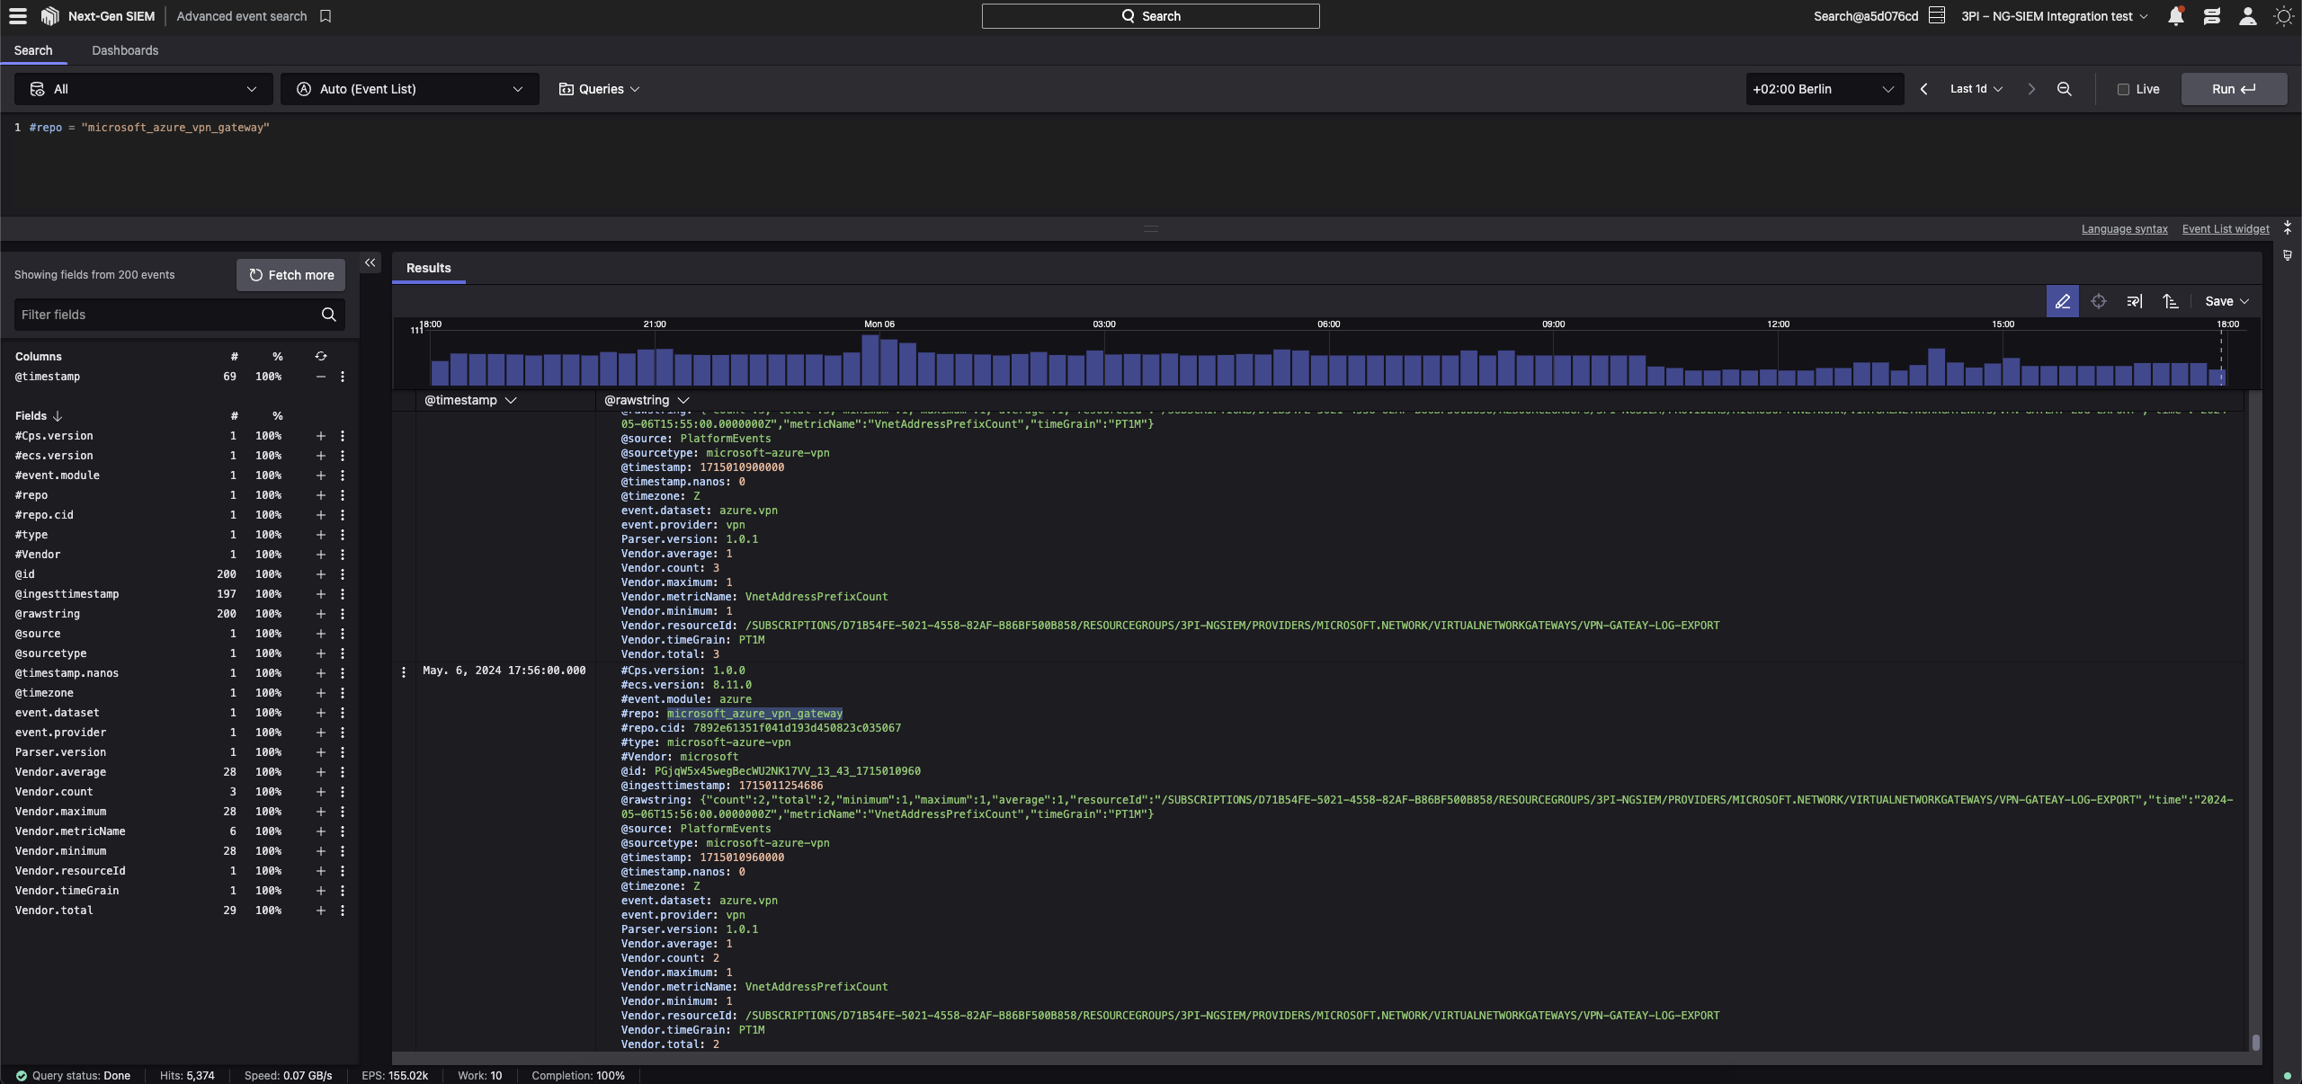This screenshot has height=1084, width=2302.
Task: Open the hamburger navigation menu
Action: click(x=17, y=15)
